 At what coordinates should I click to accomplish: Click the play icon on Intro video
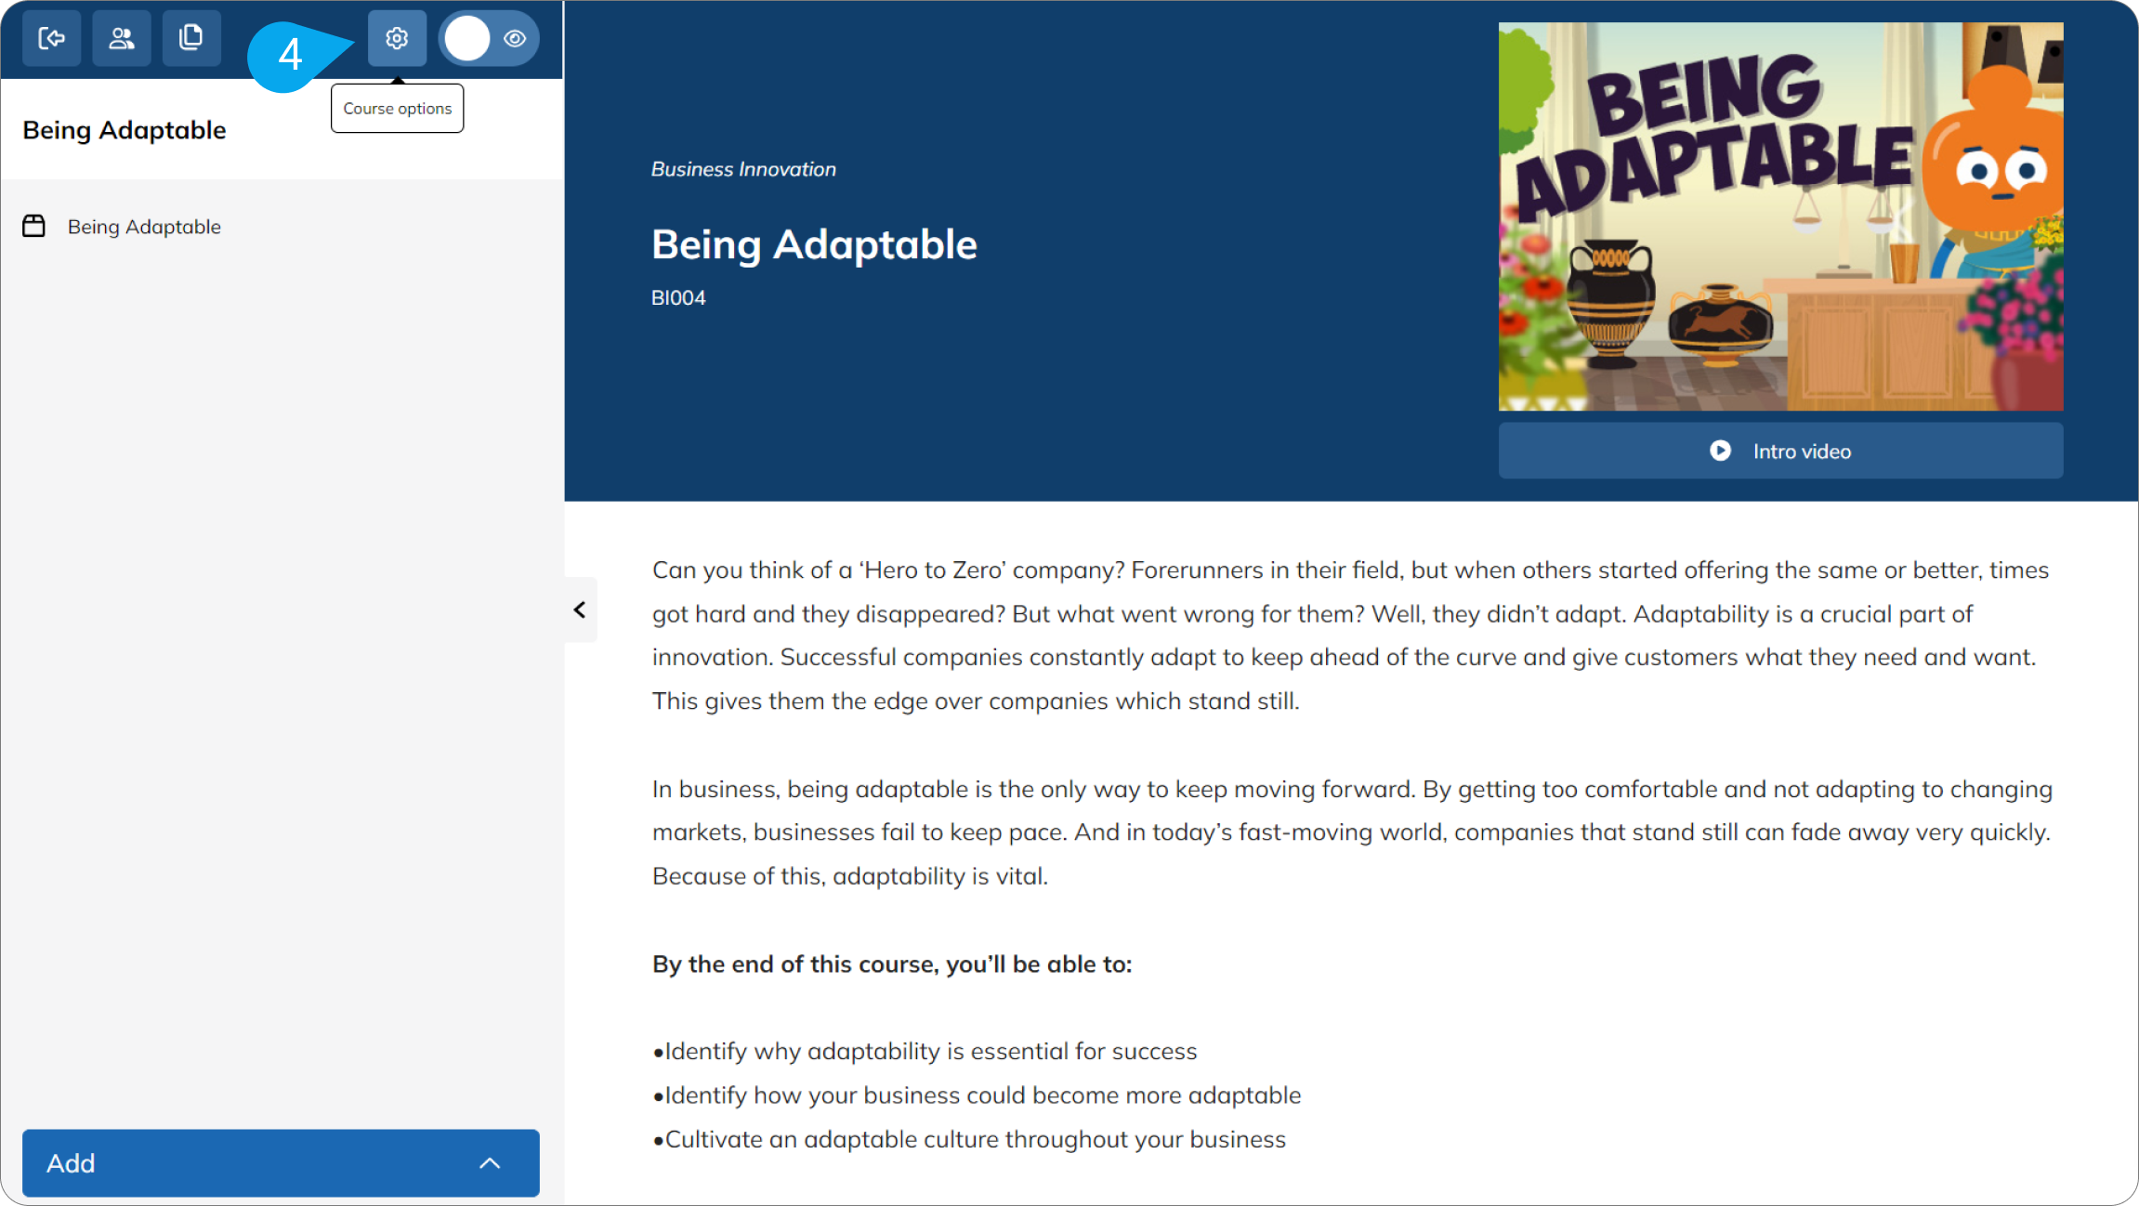click(x=1720, y=451)
